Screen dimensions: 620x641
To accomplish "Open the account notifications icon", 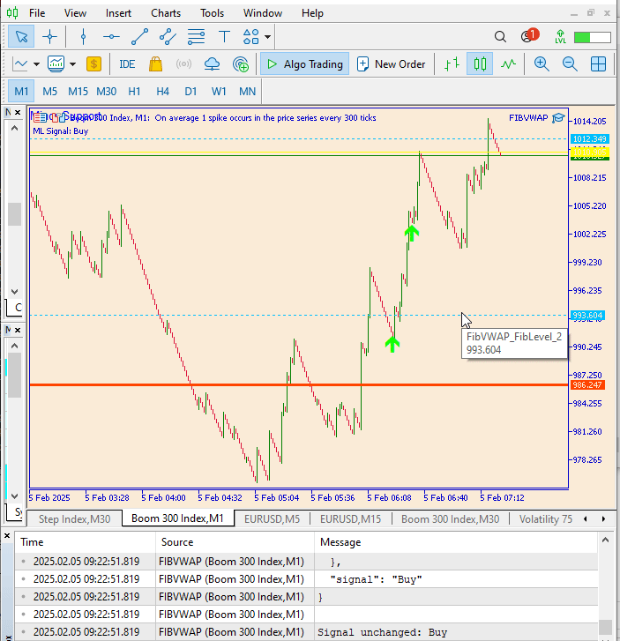I will (529, 36).
